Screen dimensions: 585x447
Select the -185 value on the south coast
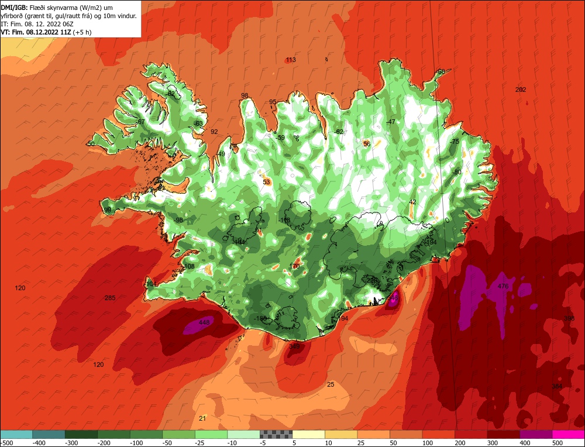pyautogui.click(x=260, y=319)
